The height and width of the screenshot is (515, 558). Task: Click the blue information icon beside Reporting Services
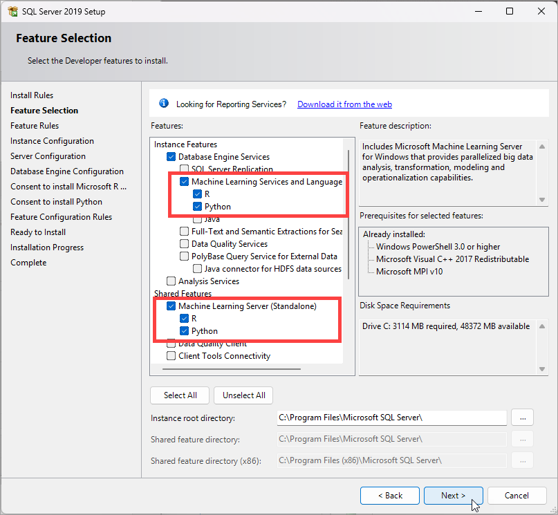click(164, 103)
